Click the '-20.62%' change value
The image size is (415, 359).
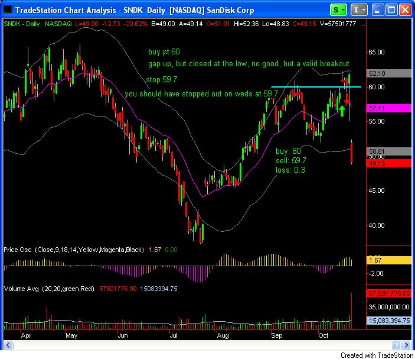coord(136,24)
